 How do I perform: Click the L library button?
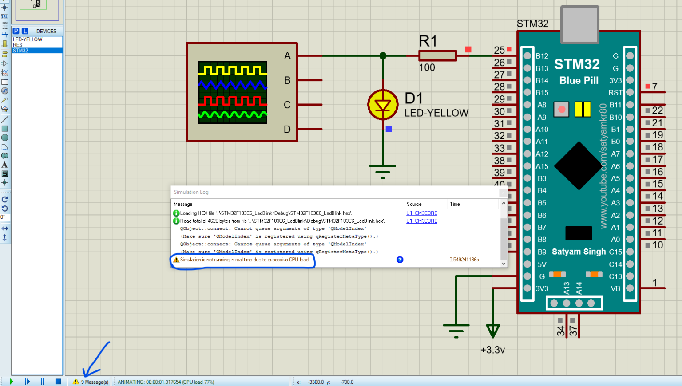[25, 31]
